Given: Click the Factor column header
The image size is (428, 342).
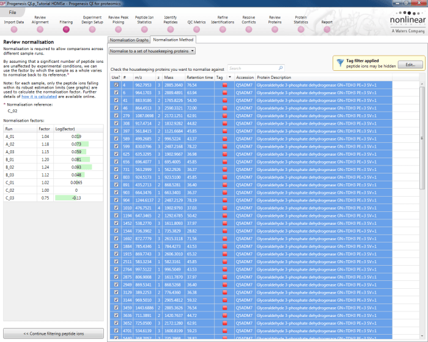Looking at the screenshot, I should [45, 129].
